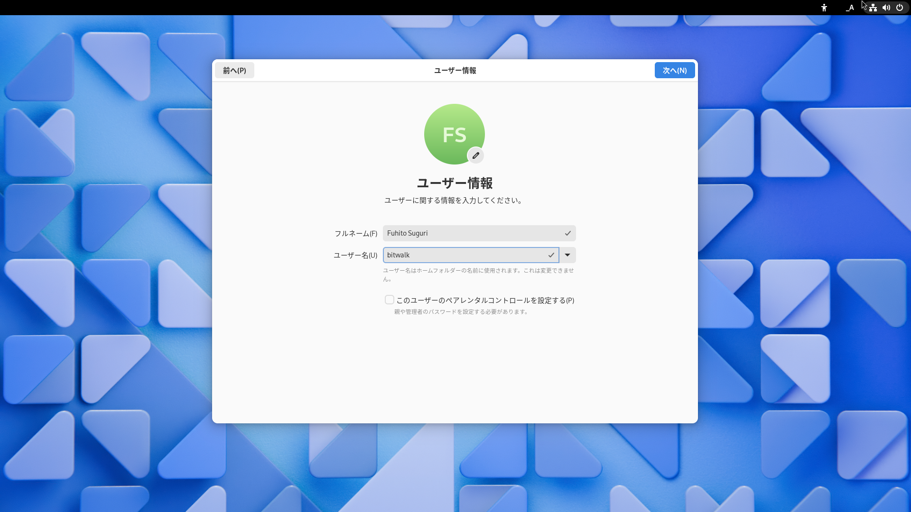Click the checkmark icon in Full Name field
911x512 pixels.
click(x=567, y=233)
